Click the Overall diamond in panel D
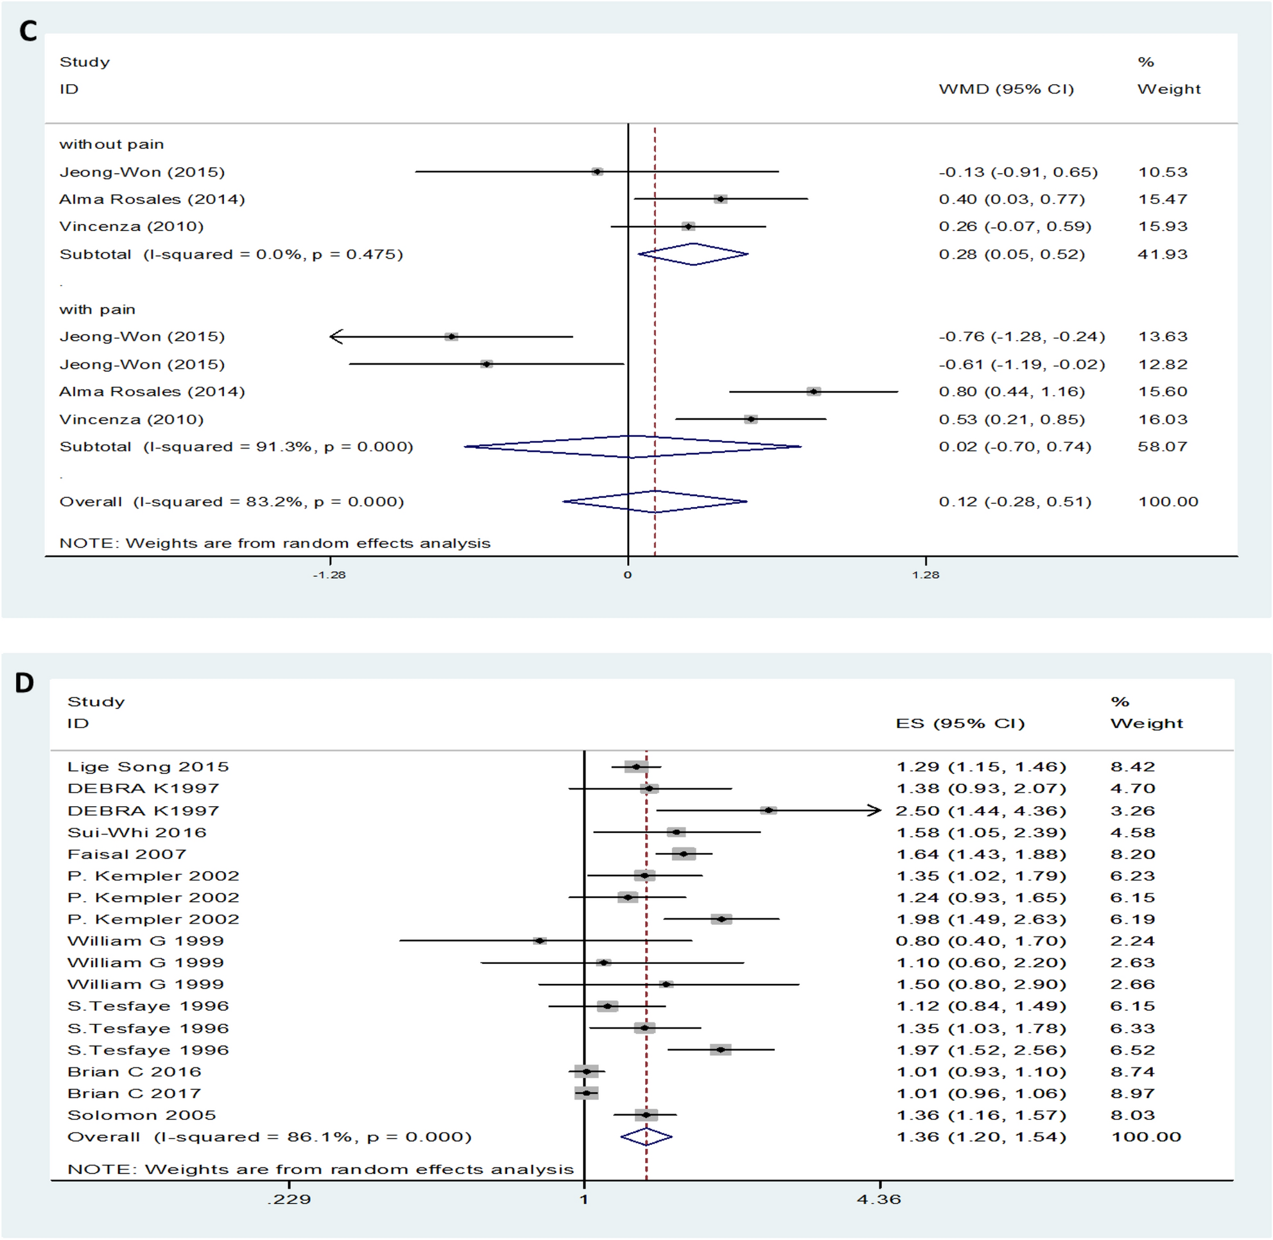Screen dimensions: 1273x1240 pyautogui.click(x=646, y=1137)
